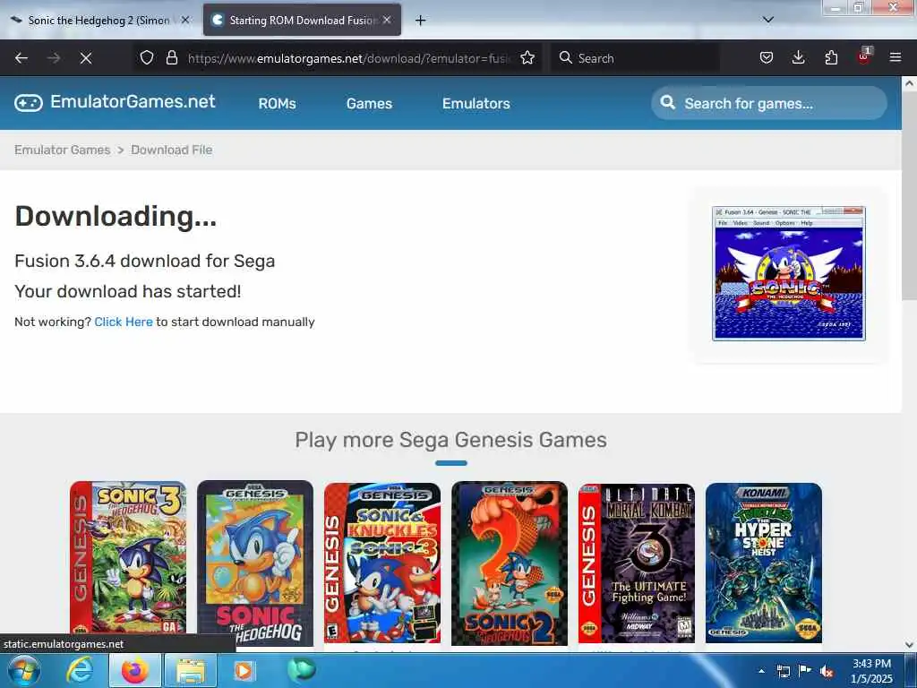Click the padlock site security icon
The image size is (917, 688).
tap(171, 57)
